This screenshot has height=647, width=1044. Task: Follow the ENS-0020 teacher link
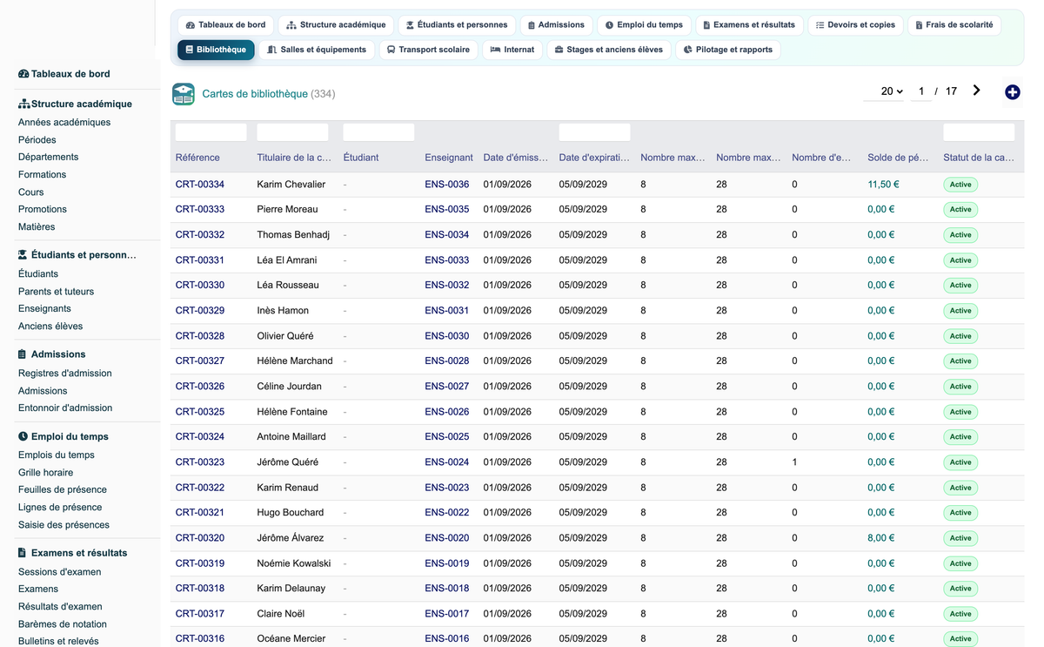(x=447, y=538)
